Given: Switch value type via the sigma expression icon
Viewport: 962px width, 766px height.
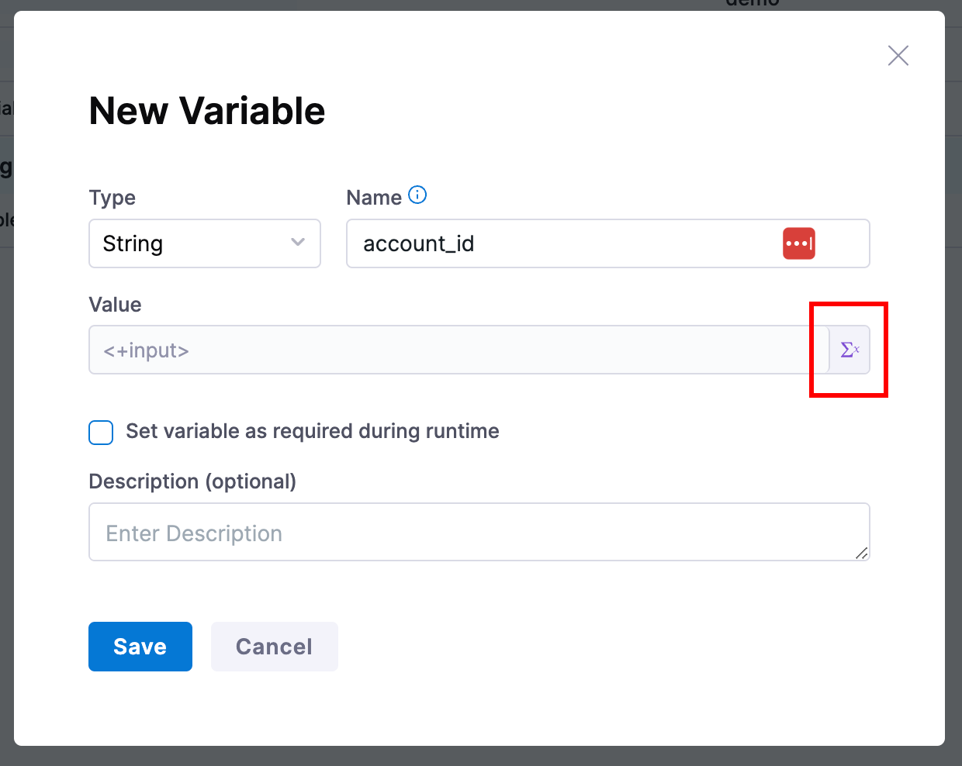Looking at the screenshot, I should coord(850,350).
